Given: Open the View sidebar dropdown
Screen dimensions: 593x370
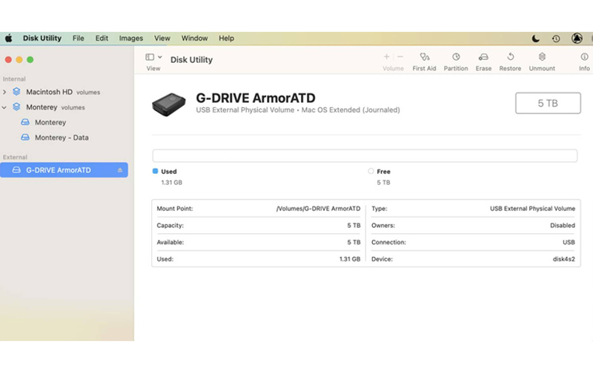Looking at the screenshot, I should click(154, 57).
